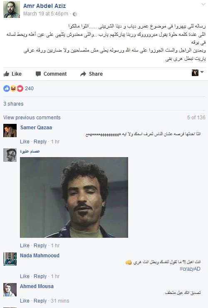Expand View previous comments
This screenshot has width=208, height=308.
(x=32, y=118)
